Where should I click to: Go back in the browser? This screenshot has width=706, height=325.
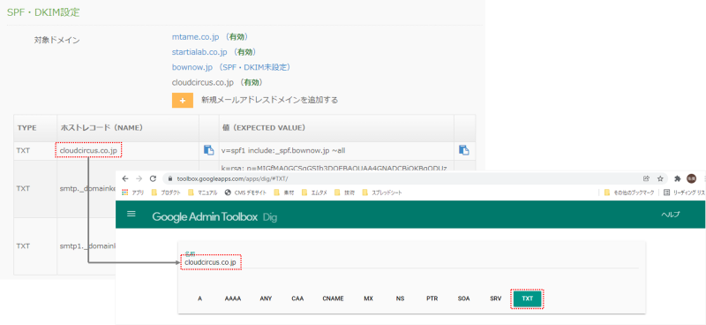point(125,178)
